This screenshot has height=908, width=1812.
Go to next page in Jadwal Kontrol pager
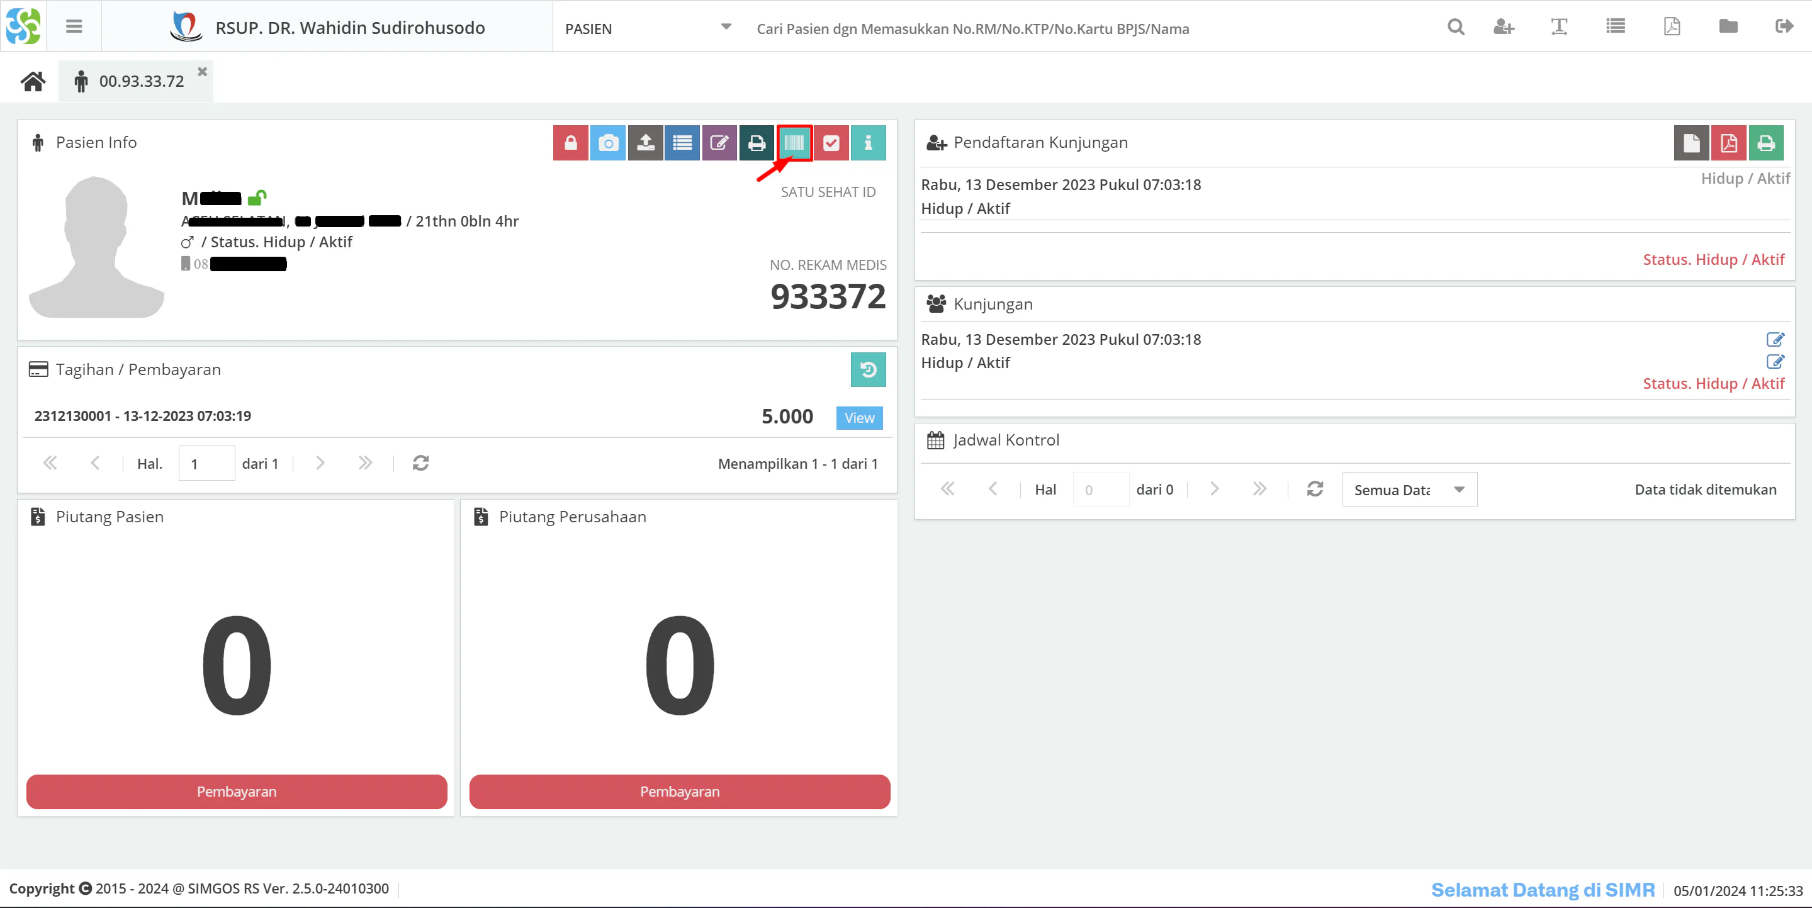click(1214, 489)
